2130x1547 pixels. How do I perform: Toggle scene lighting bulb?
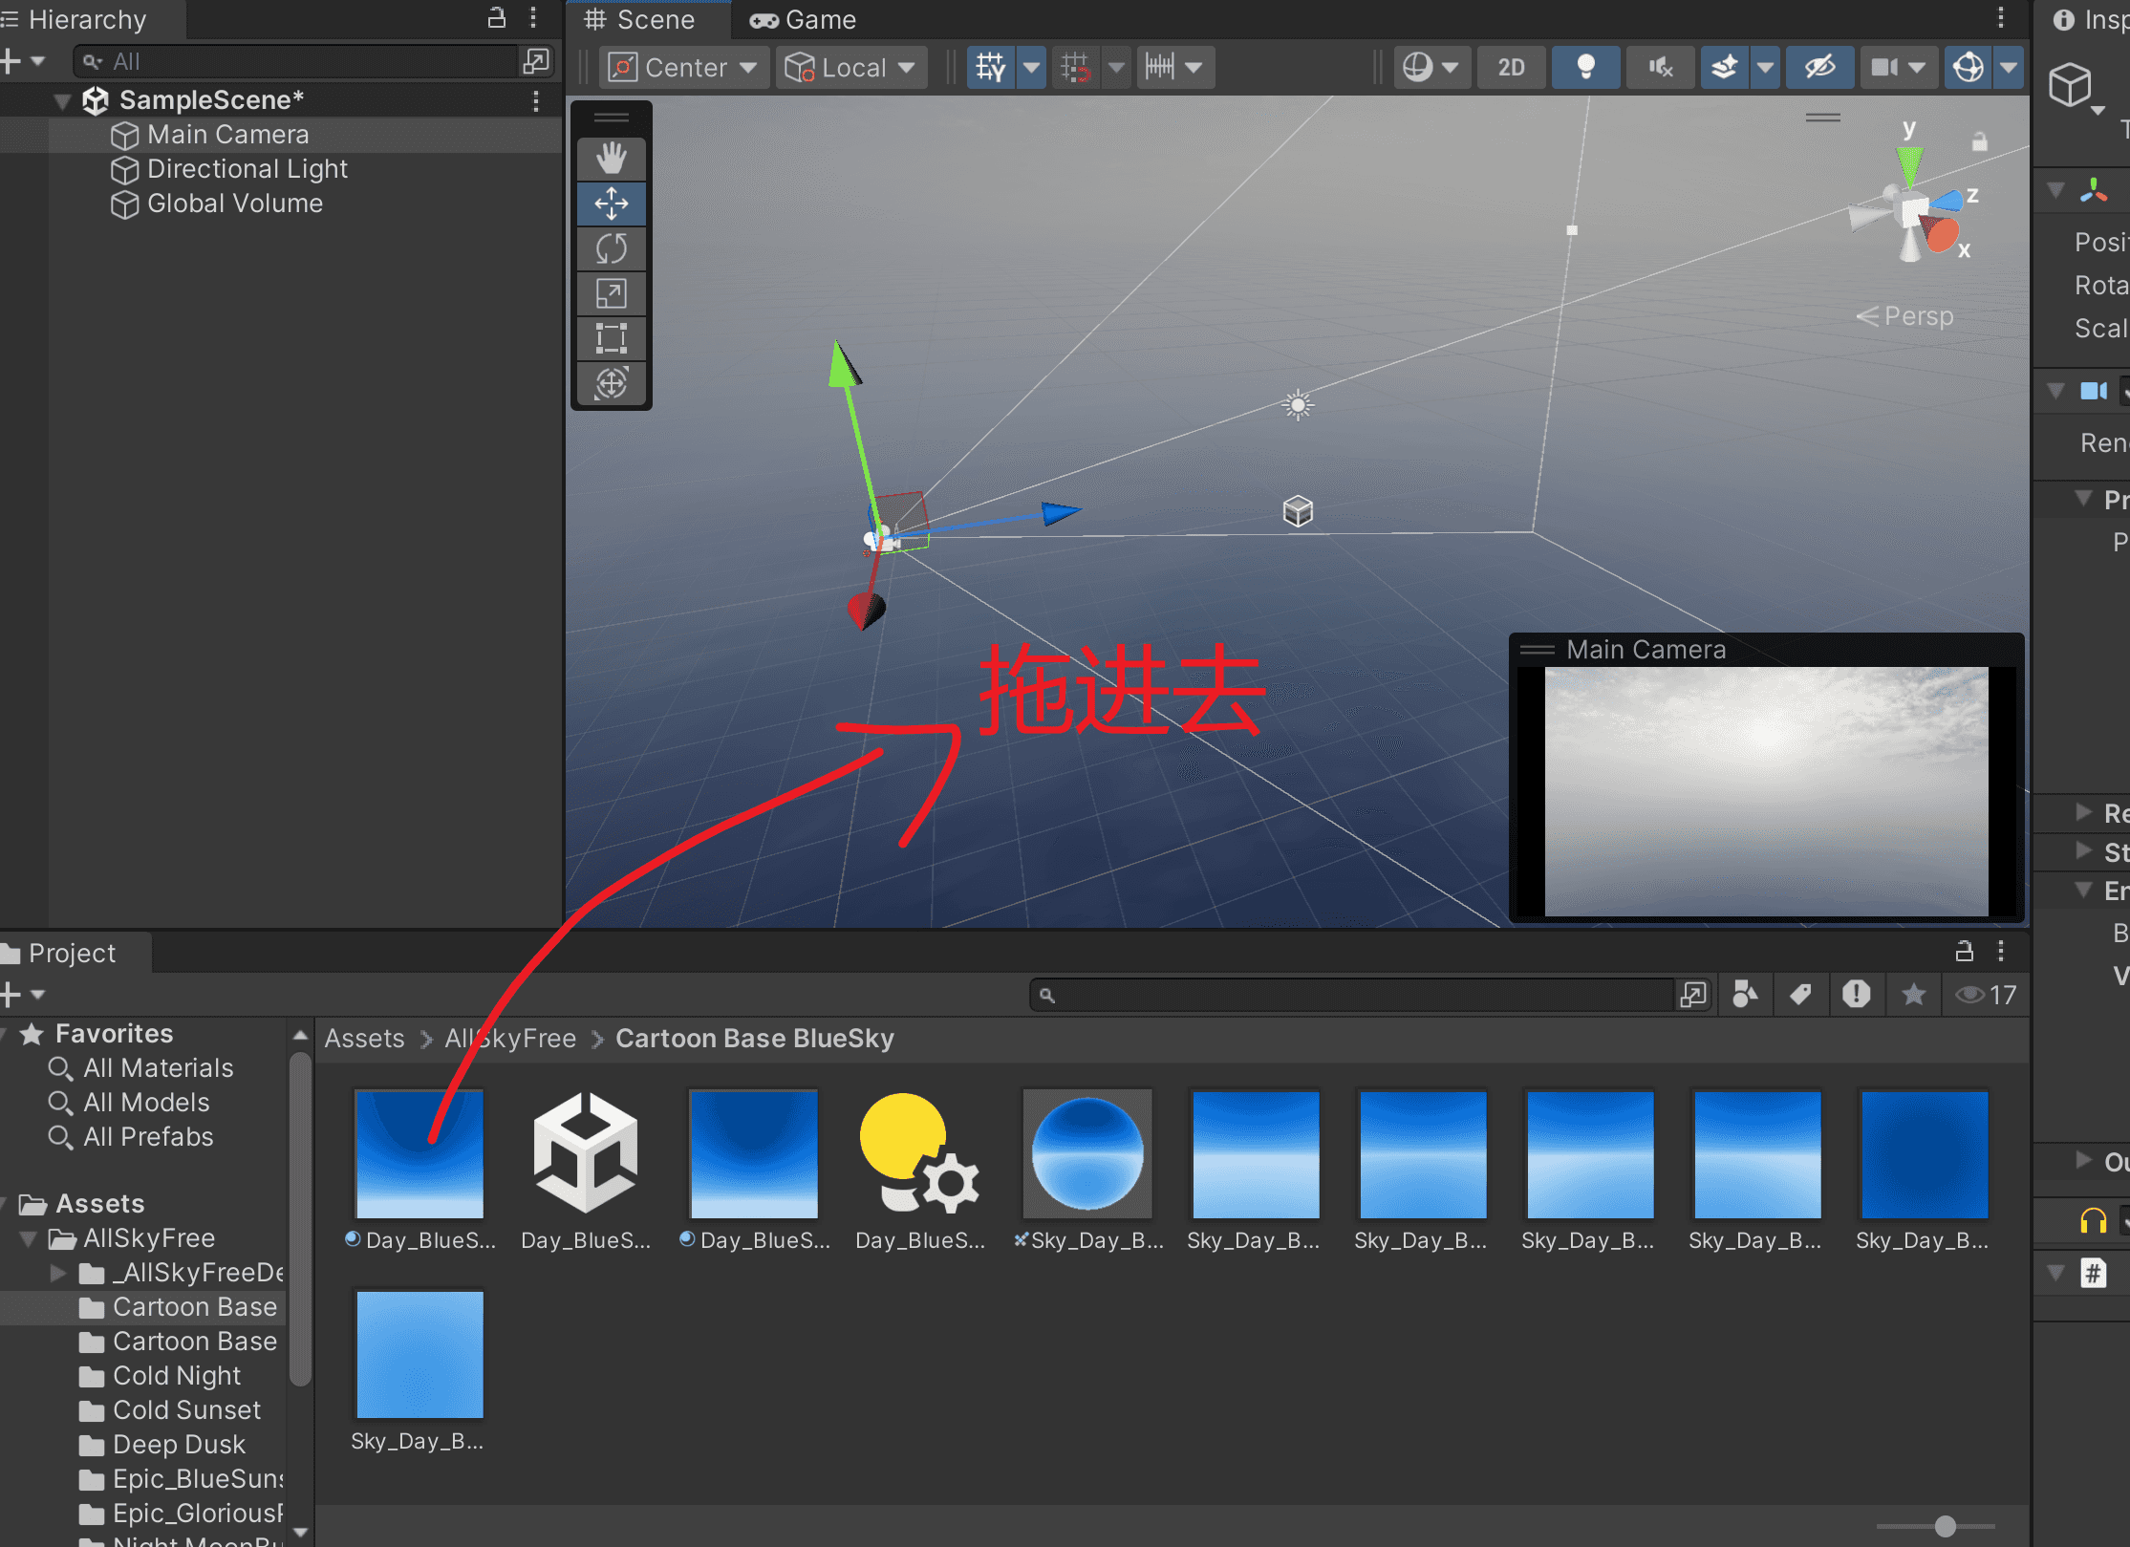pyautogui.click(x=1585, y=68)
